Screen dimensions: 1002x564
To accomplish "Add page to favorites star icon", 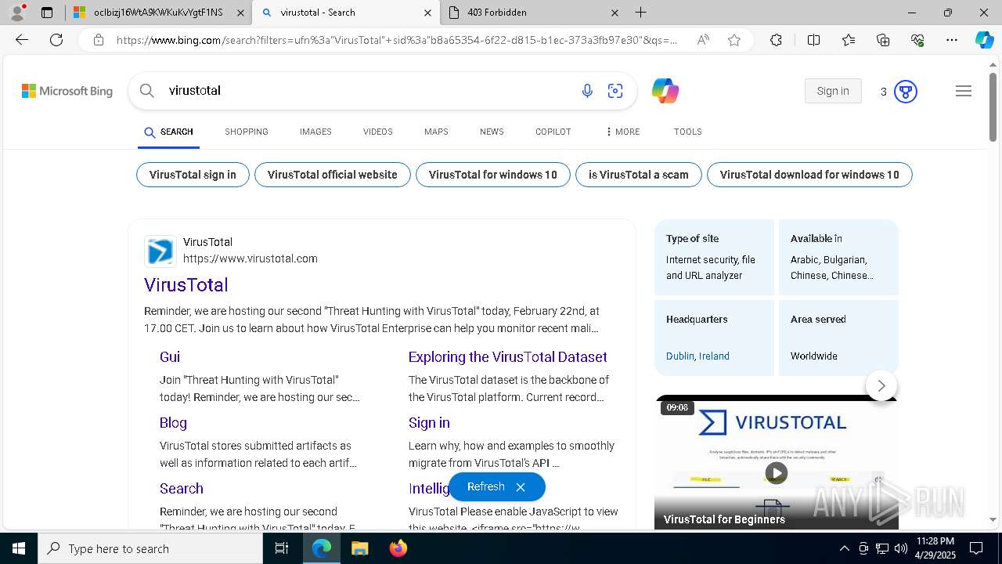I will (x=734, y=40).
